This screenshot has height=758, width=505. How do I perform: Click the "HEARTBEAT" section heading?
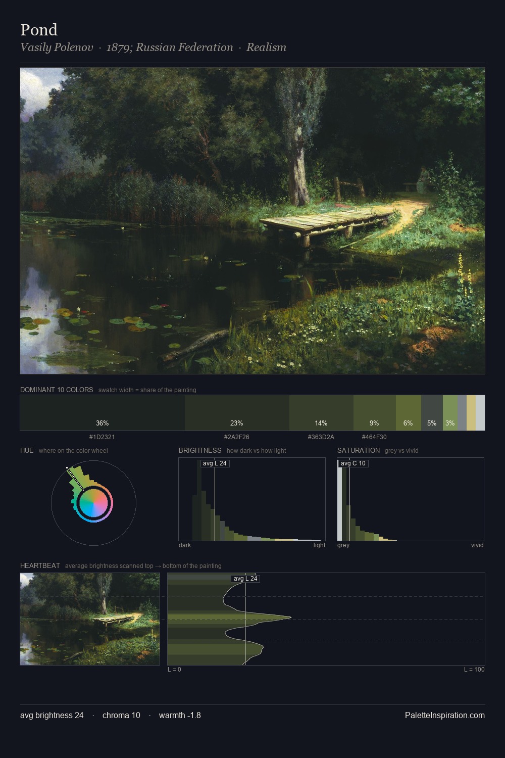(40, 565)
